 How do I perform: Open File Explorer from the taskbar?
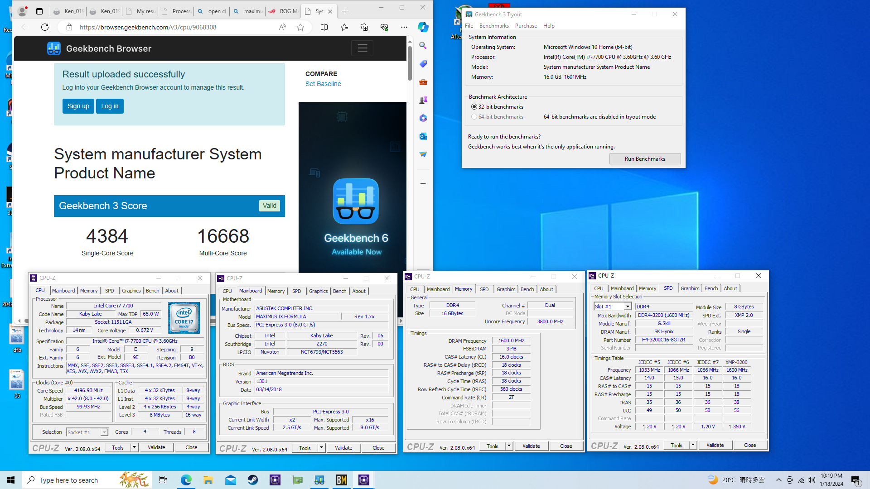pos(208,480)
